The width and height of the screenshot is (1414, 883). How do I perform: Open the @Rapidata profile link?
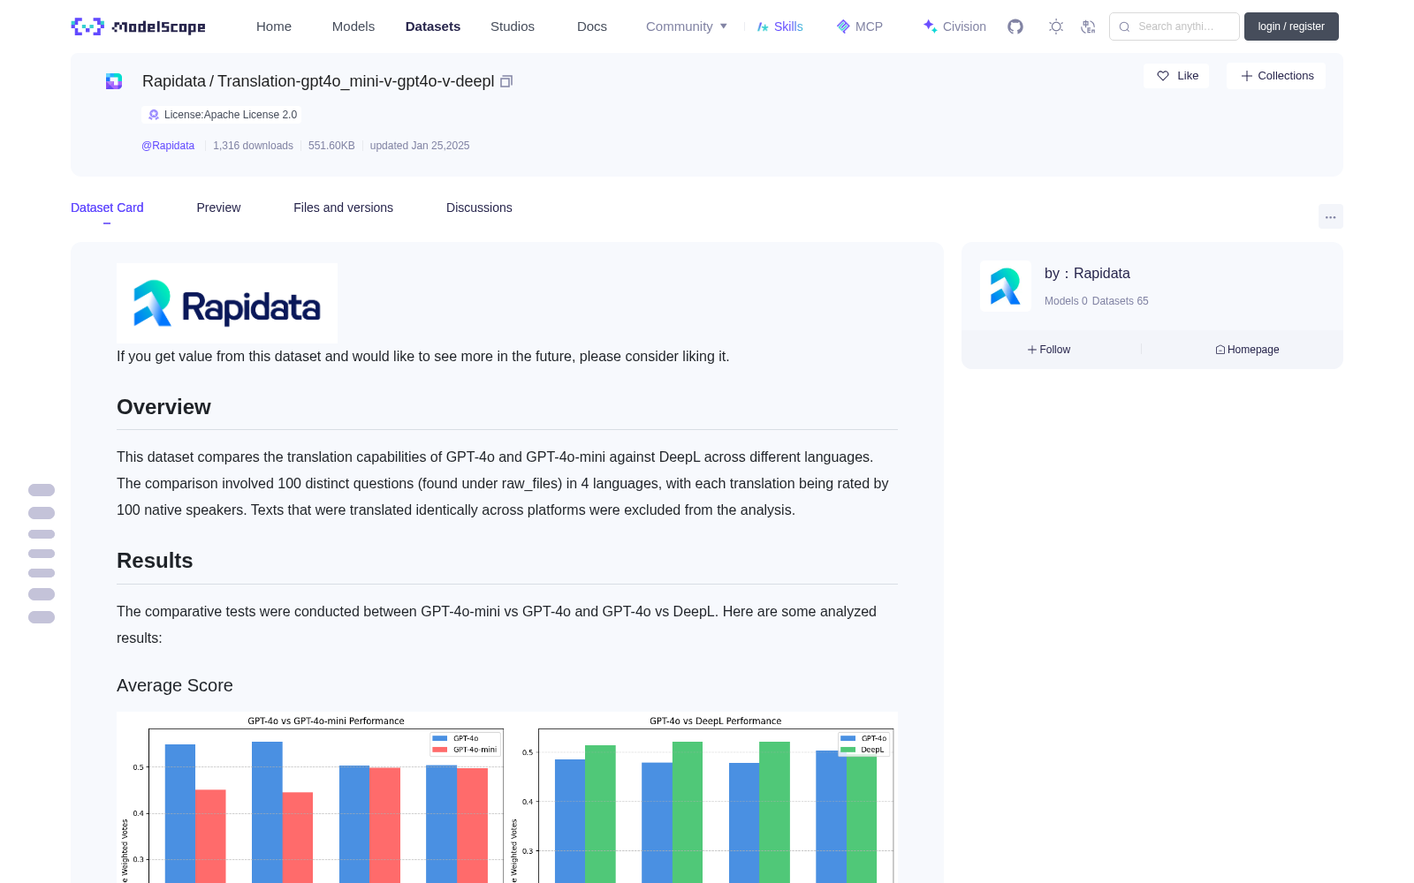[168, 146]
